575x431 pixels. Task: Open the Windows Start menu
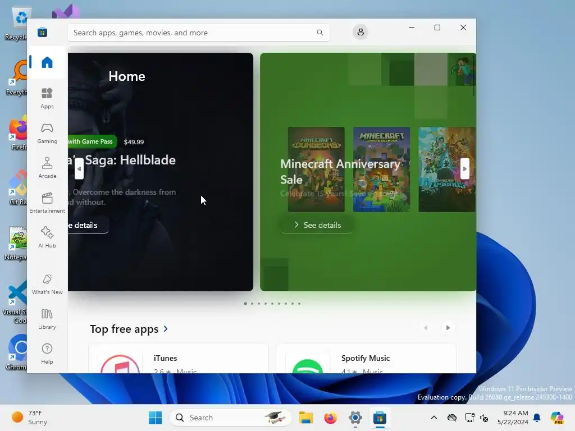[155, 418]
